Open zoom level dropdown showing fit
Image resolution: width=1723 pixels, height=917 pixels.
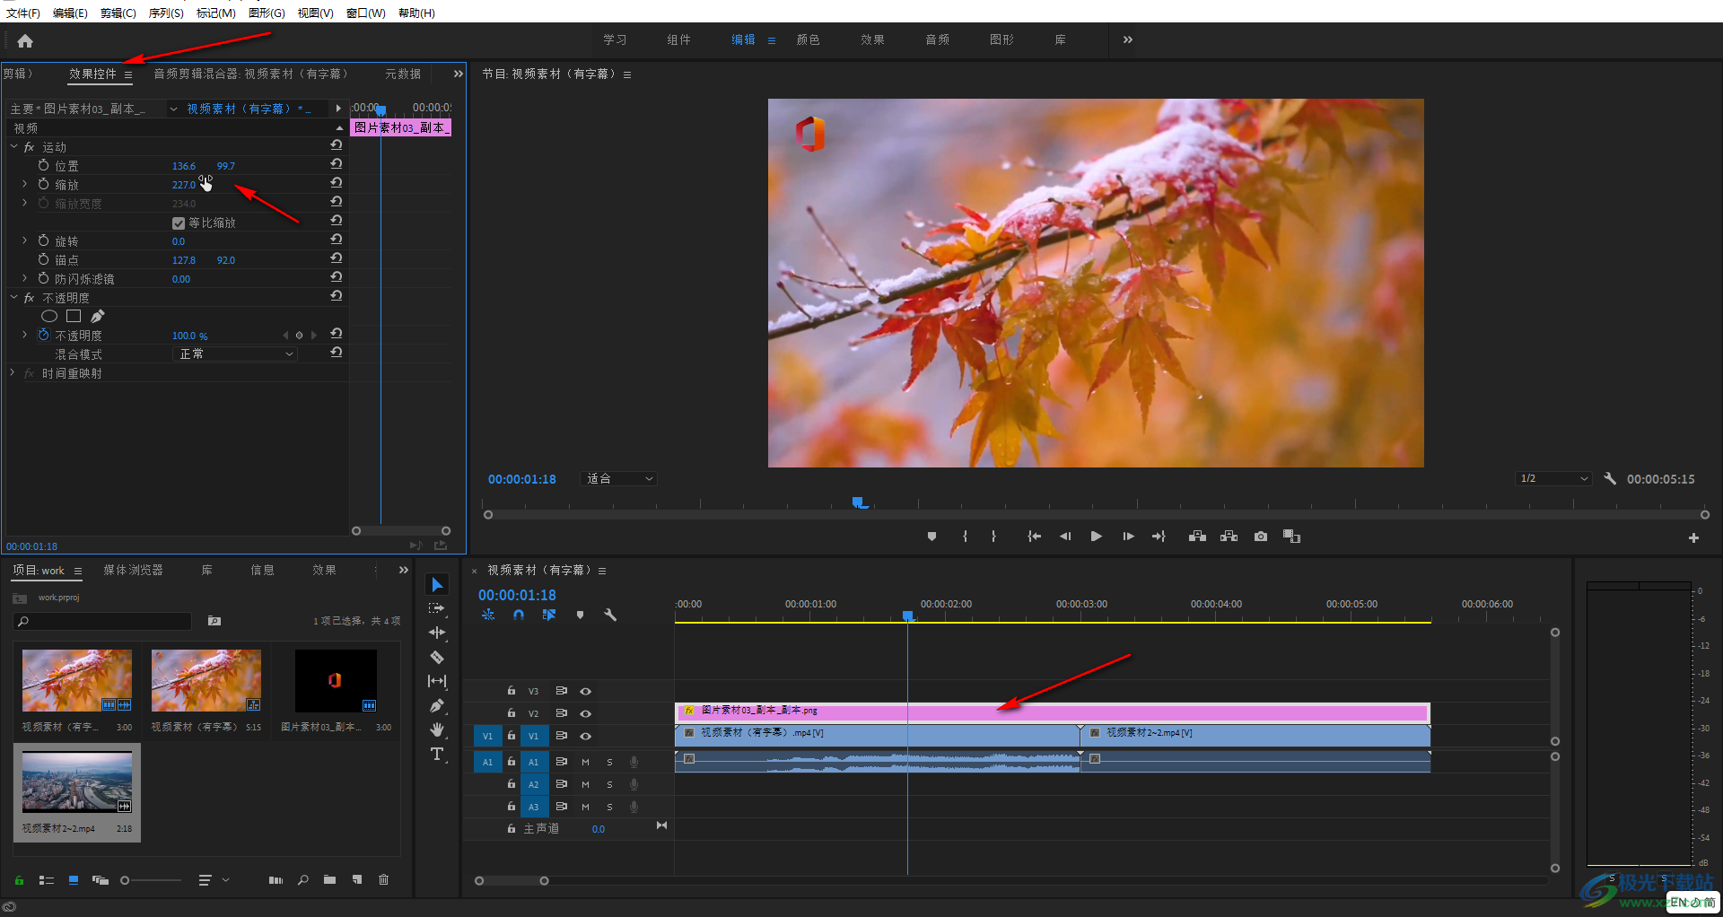click(619, 479)
